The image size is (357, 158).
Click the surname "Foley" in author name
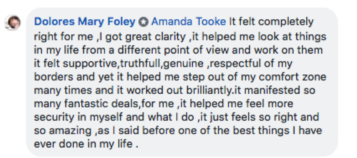pos(122,23)
